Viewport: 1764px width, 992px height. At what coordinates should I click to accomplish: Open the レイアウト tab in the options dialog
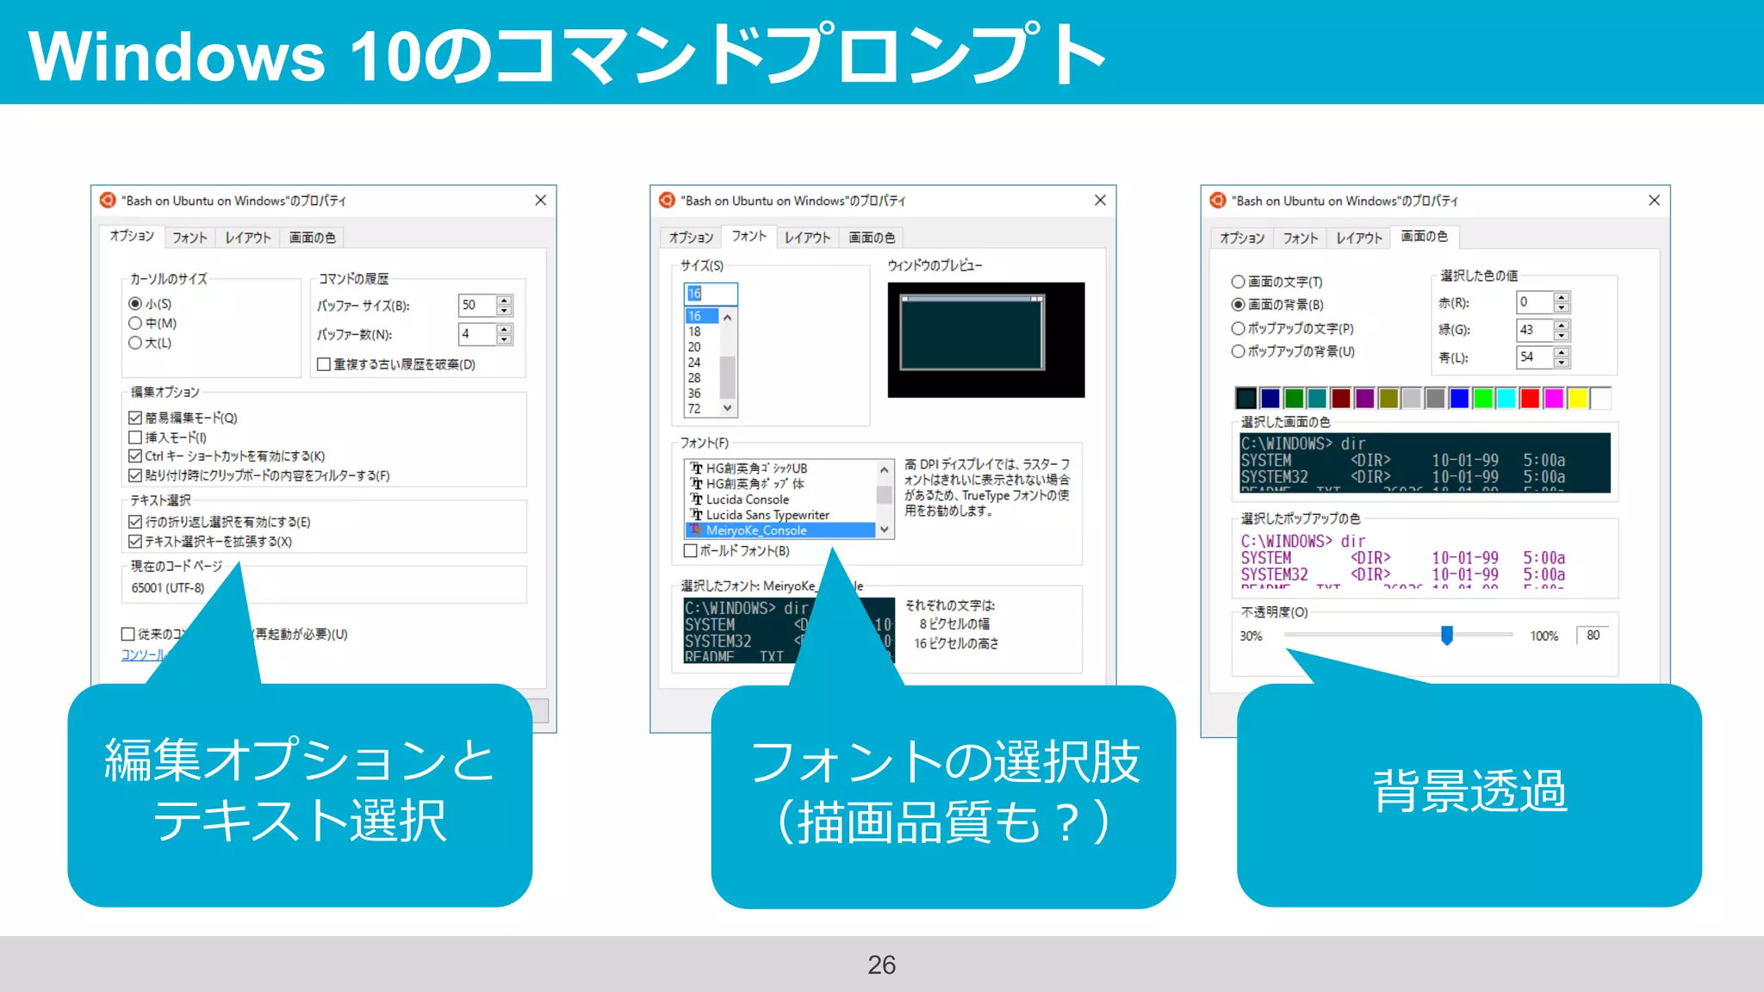(x=248, y=238)
